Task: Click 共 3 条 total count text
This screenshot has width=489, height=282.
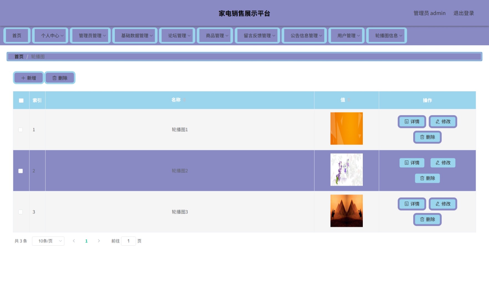Action: coord(21,241)
